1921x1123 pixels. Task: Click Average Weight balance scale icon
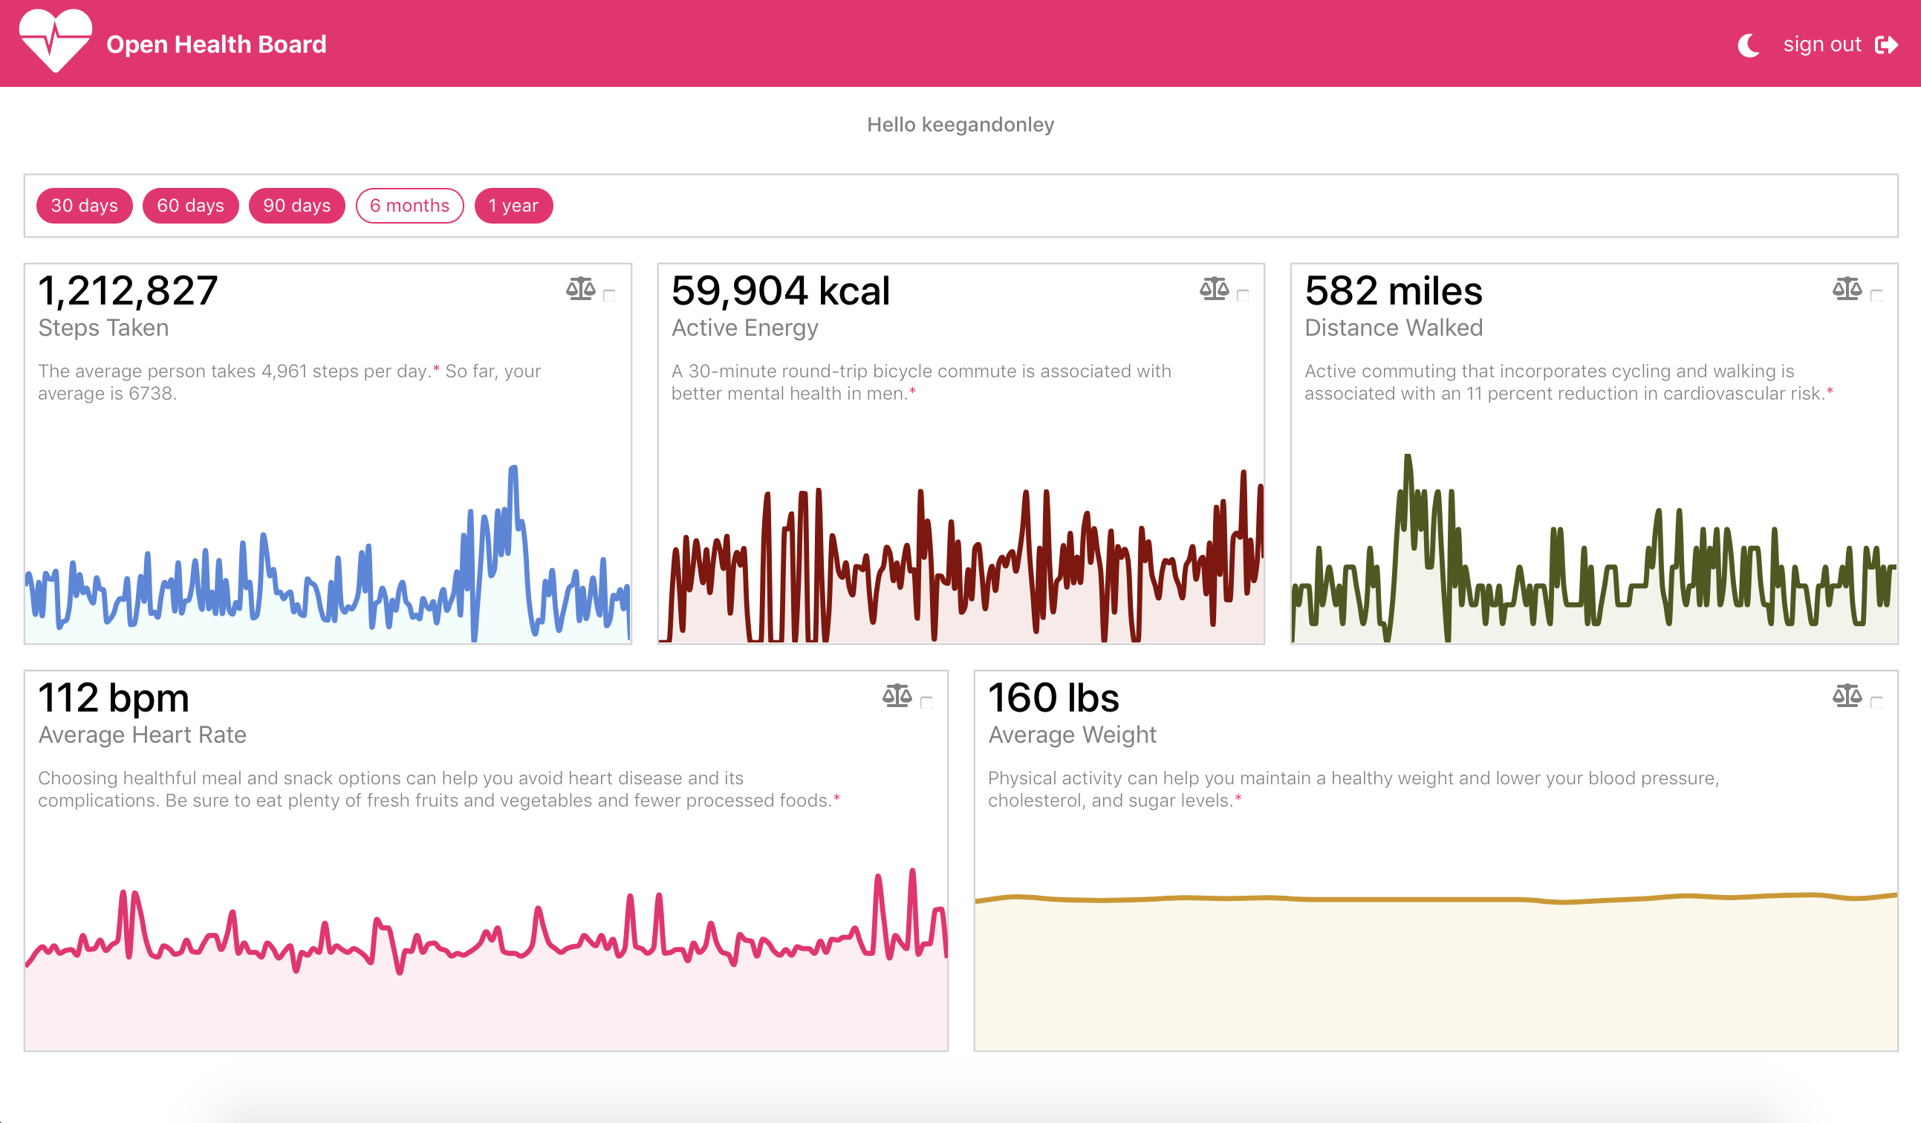[x=1847, y=696]
